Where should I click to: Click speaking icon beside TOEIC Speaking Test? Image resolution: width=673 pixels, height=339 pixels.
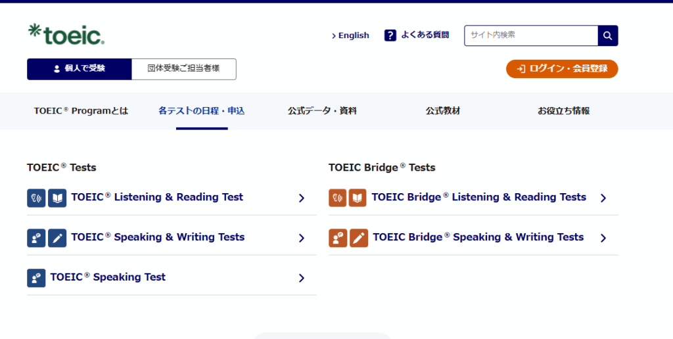tap(36, 278)
